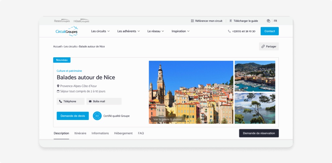
Task: Click the map pin icon beside Provence-Alpes-Côte d'Azur
Action: click(58, 86)
